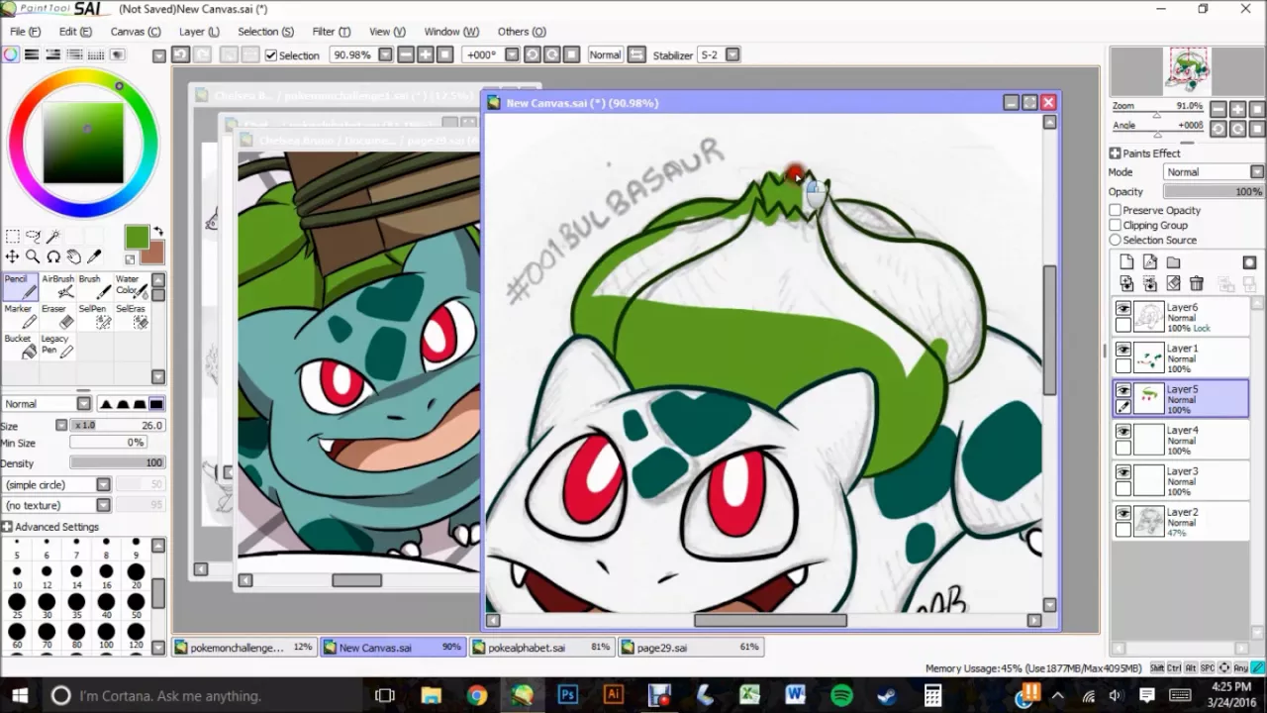Create a new linework layer
Image resolution: width=1267 pixels, height=713 pixels.
pyautogui.click(x=1149, y=262)
